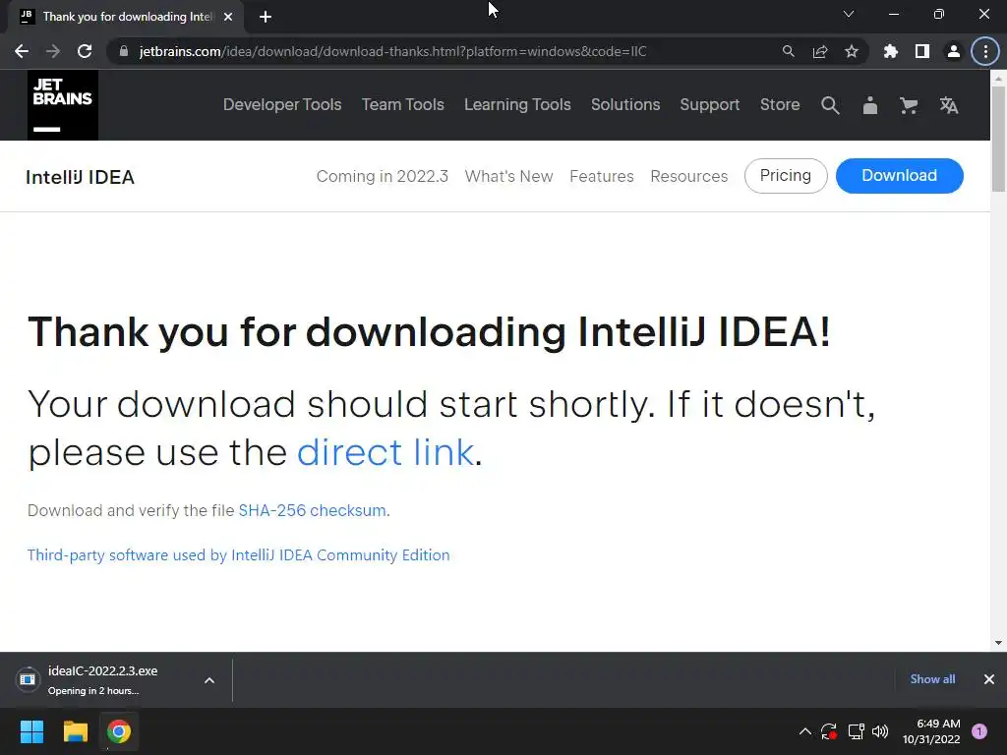Open third-party software used link

[238, 554]
